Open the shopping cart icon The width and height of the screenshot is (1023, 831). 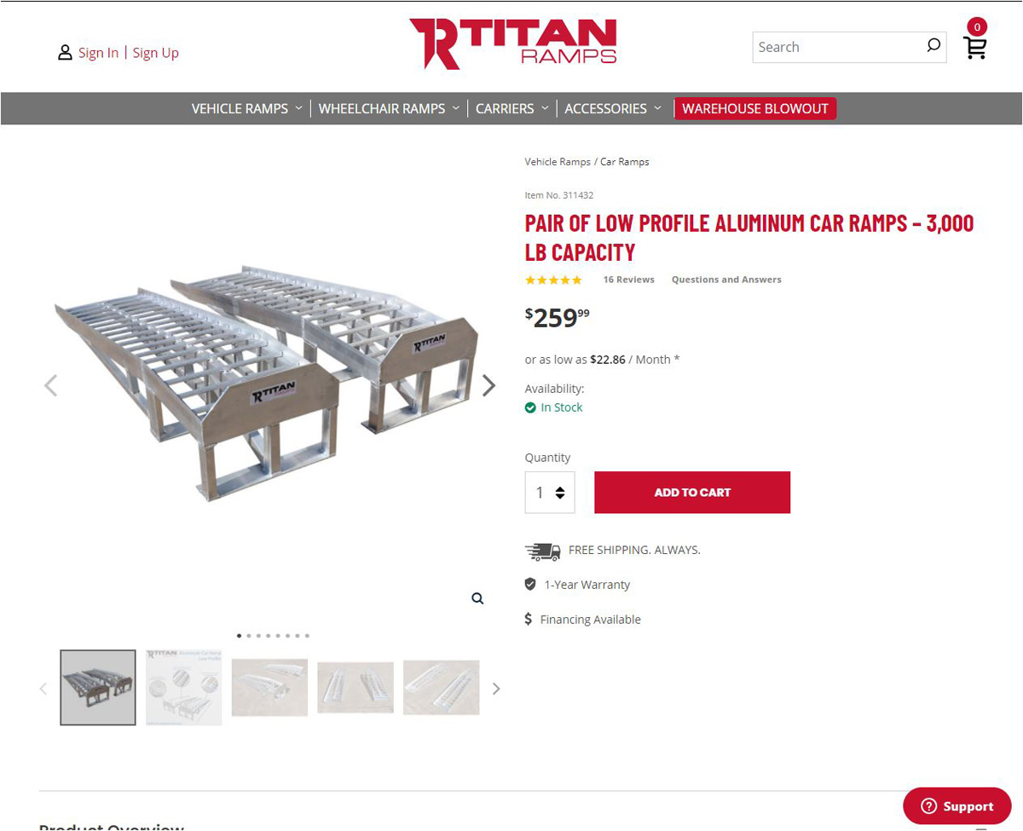point(975,47)
